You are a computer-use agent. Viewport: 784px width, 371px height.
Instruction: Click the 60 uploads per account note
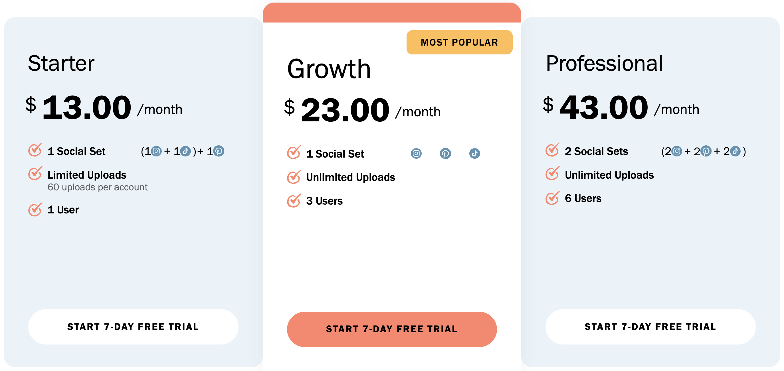coord(97,187)
